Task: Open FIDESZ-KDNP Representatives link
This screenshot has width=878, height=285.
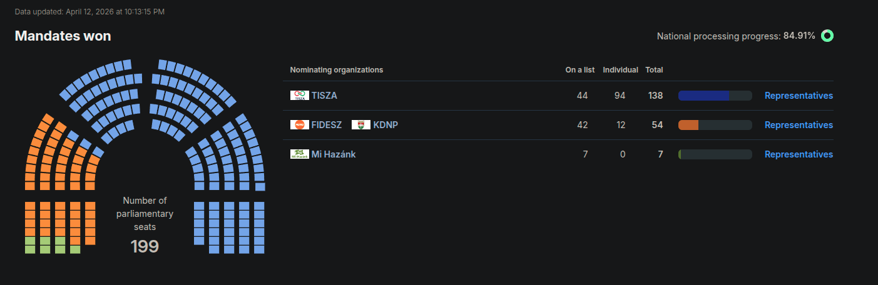Action: pos(799,125)
